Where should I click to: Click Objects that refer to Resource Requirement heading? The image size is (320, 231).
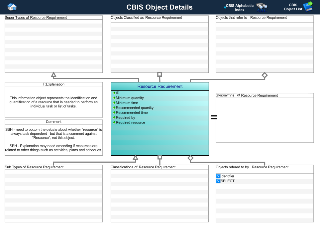point(251,18)
